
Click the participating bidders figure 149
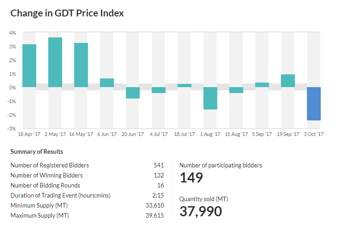(191, 178)
